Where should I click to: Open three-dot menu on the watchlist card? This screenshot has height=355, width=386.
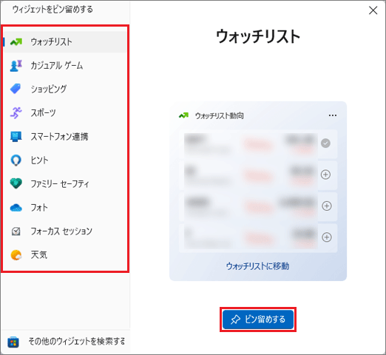point(333,115)
